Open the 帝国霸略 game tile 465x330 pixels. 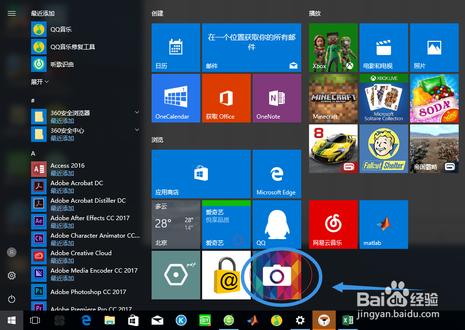tap(434, 149)
